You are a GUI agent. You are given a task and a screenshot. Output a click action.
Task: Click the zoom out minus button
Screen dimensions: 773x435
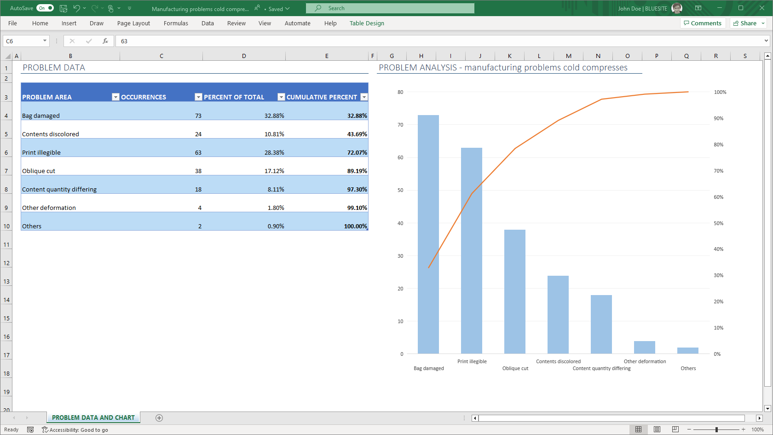coord(689,429)
